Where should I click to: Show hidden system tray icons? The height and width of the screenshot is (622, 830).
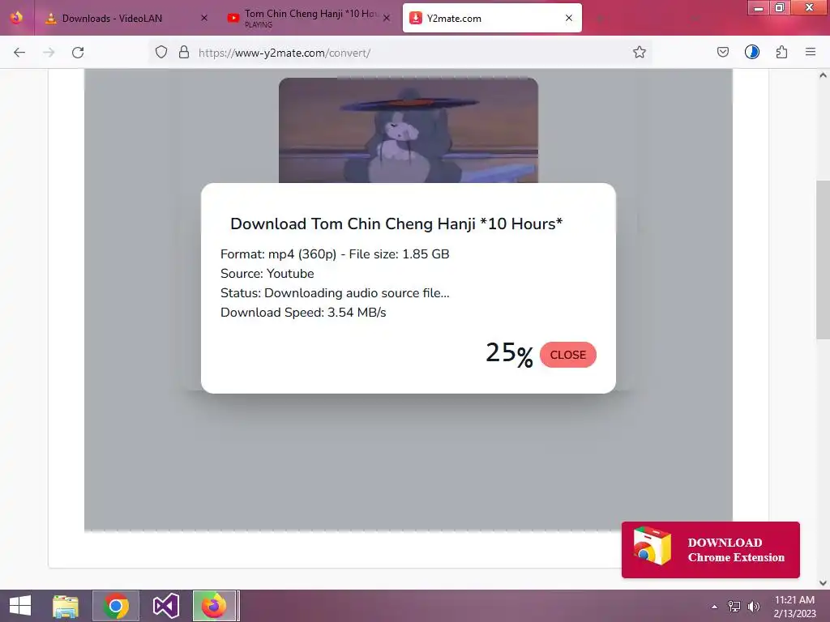(715, 606)
